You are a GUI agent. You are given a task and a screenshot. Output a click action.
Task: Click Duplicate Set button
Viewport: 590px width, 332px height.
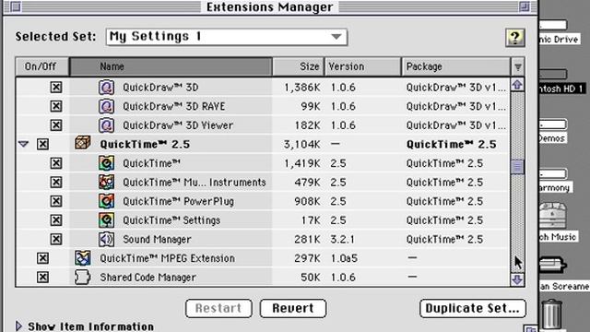[473, 308]
